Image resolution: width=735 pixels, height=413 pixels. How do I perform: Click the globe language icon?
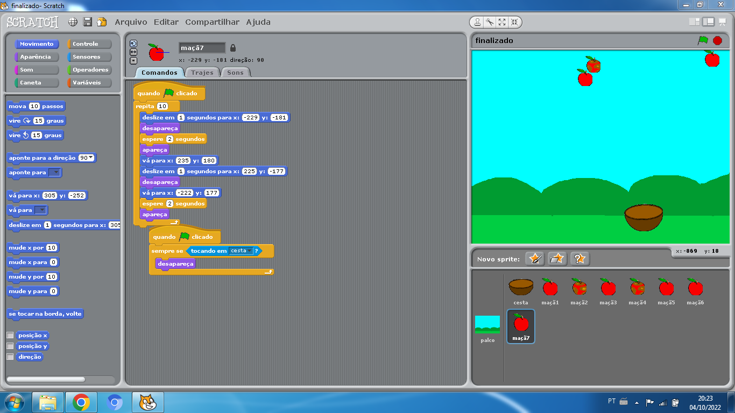coord(73,22)
